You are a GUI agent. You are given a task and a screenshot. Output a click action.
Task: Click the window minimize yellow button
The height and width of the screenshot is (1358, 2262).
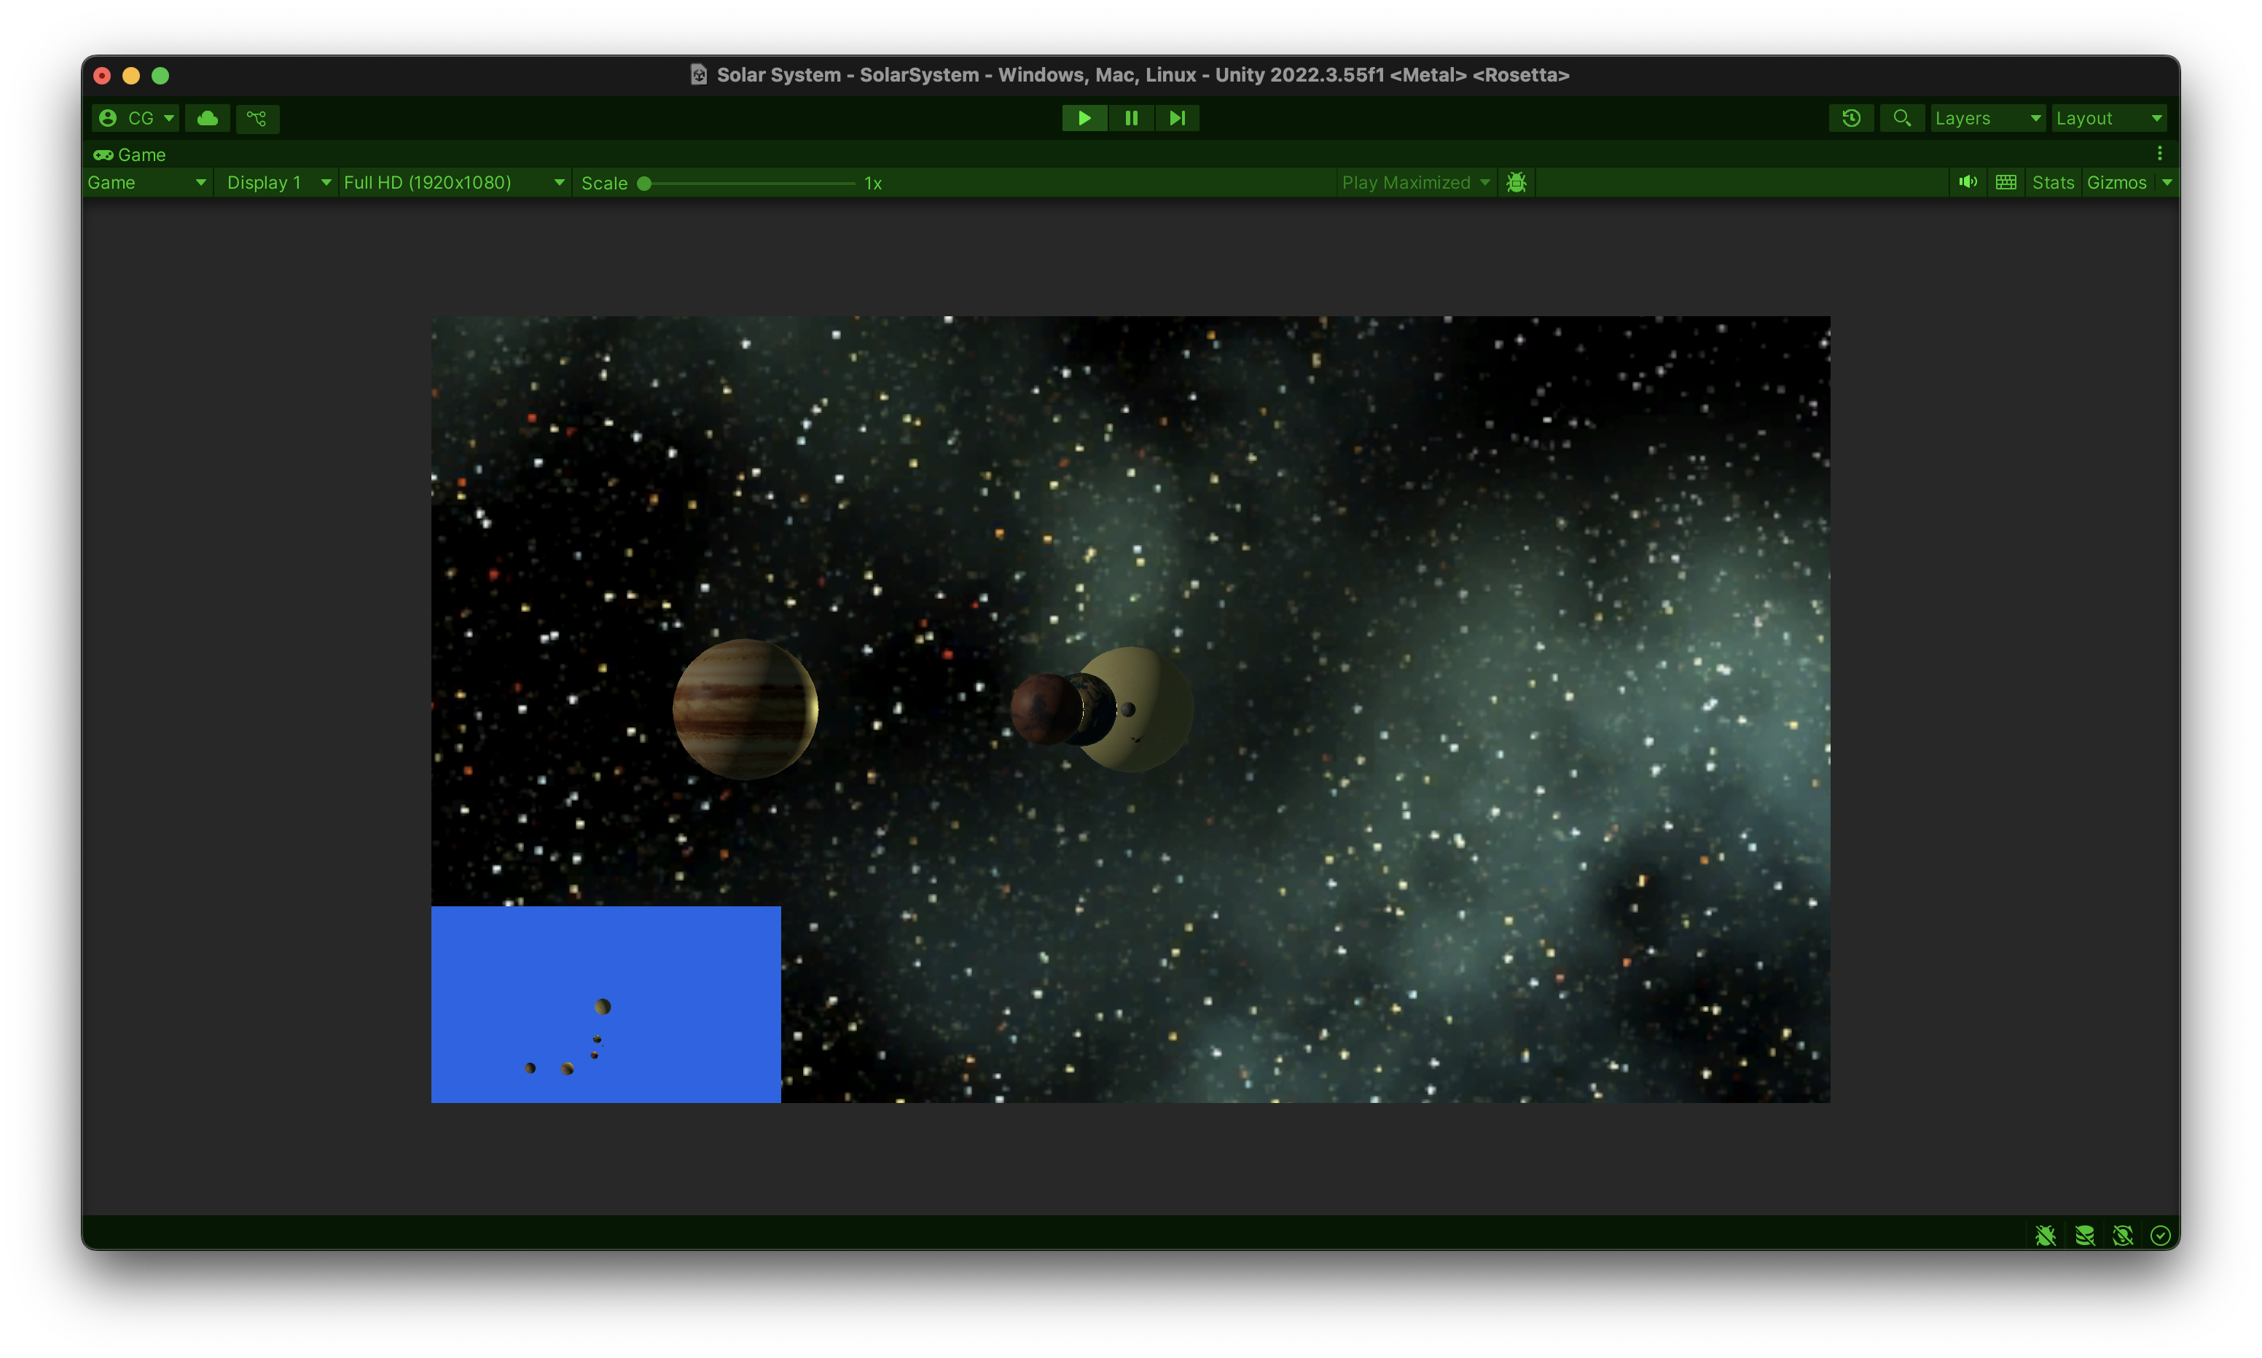[131, 76]
